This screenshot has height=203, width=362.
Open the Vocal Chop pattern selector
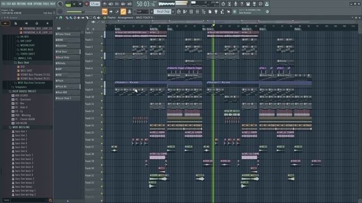click(162, 11)
